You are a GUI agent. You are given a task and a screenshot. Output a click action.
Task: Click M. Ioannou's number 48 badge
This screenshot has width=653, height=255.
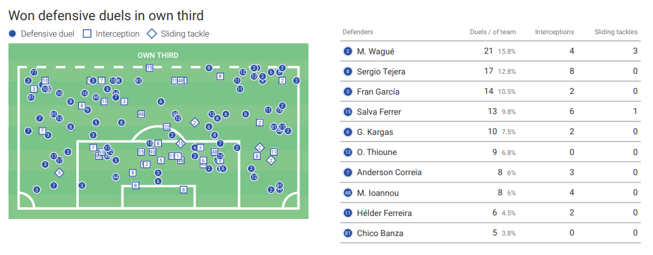click(x=348, y=193)
